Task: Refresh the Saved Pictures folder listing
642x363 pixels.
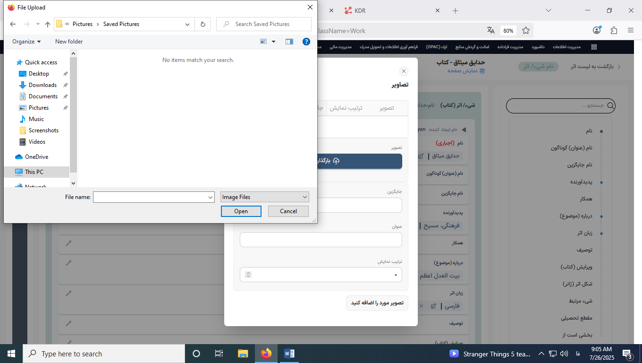Action: click(x=203, y=24)
